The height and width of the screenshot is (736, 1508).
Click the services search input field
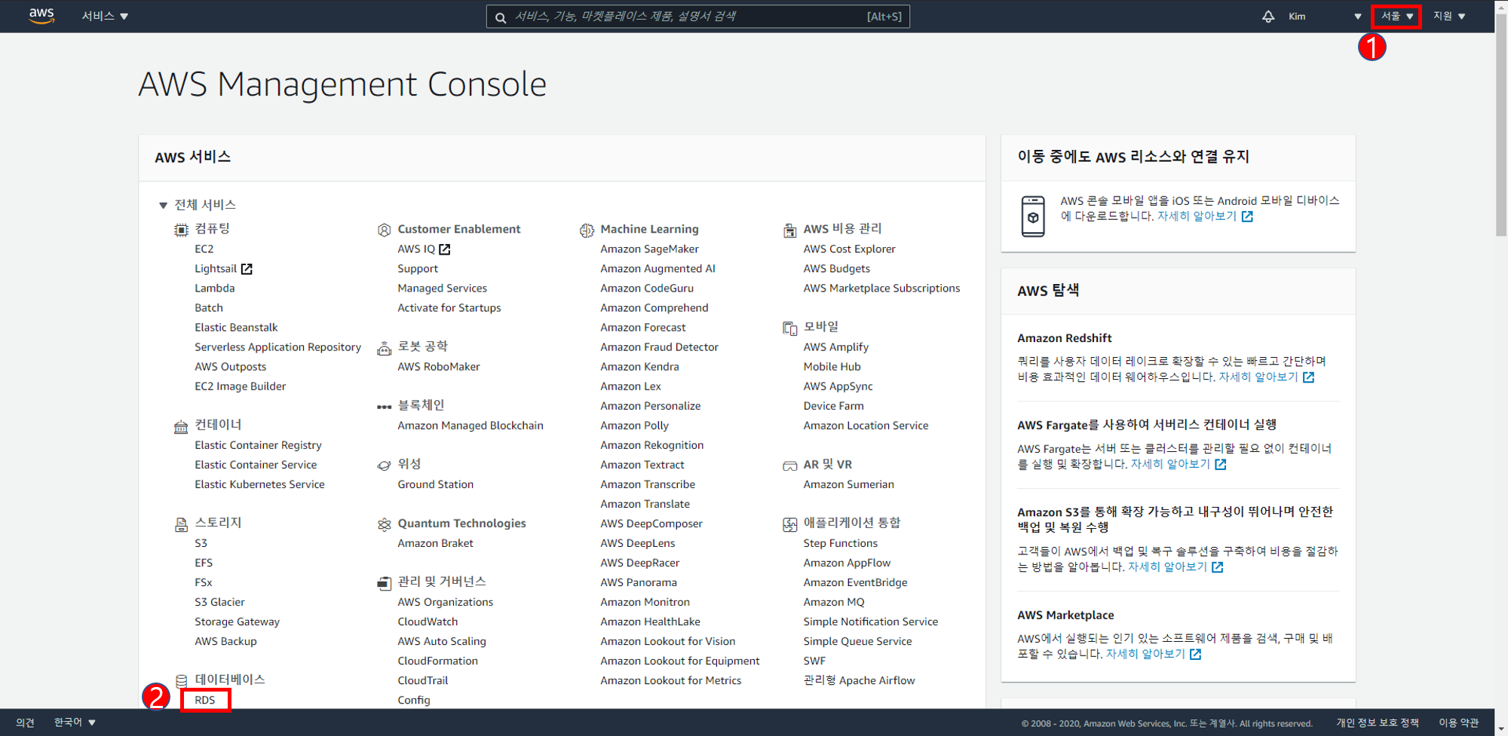pos(698,17)
